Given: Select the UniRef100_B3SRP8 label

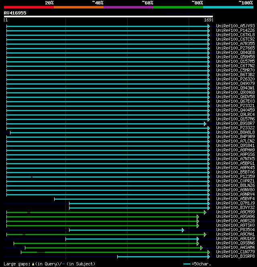Looking at the screenshot, I should click(235, 256).
